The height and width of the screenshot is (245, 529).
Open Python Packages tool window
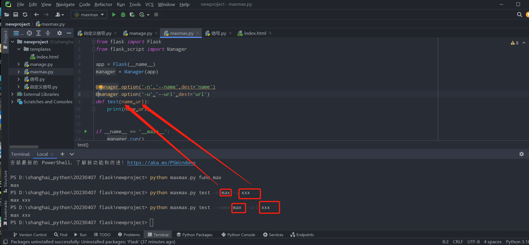click(x=194, y=235)
